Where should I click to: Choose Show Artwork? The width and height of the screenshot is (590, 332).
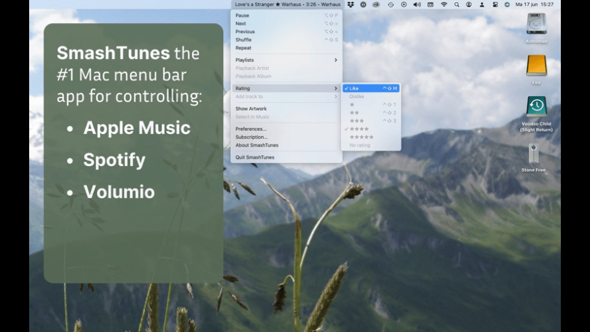286,108
